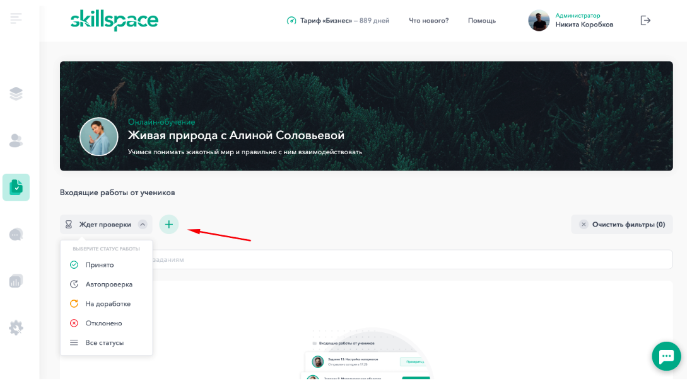
Task: Click the assignments search input field
Action: click(x=412, y=260)
